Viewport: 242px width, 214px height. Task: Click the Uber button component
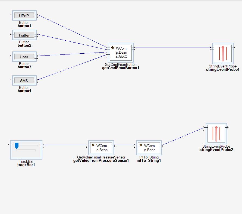[24, 57]
